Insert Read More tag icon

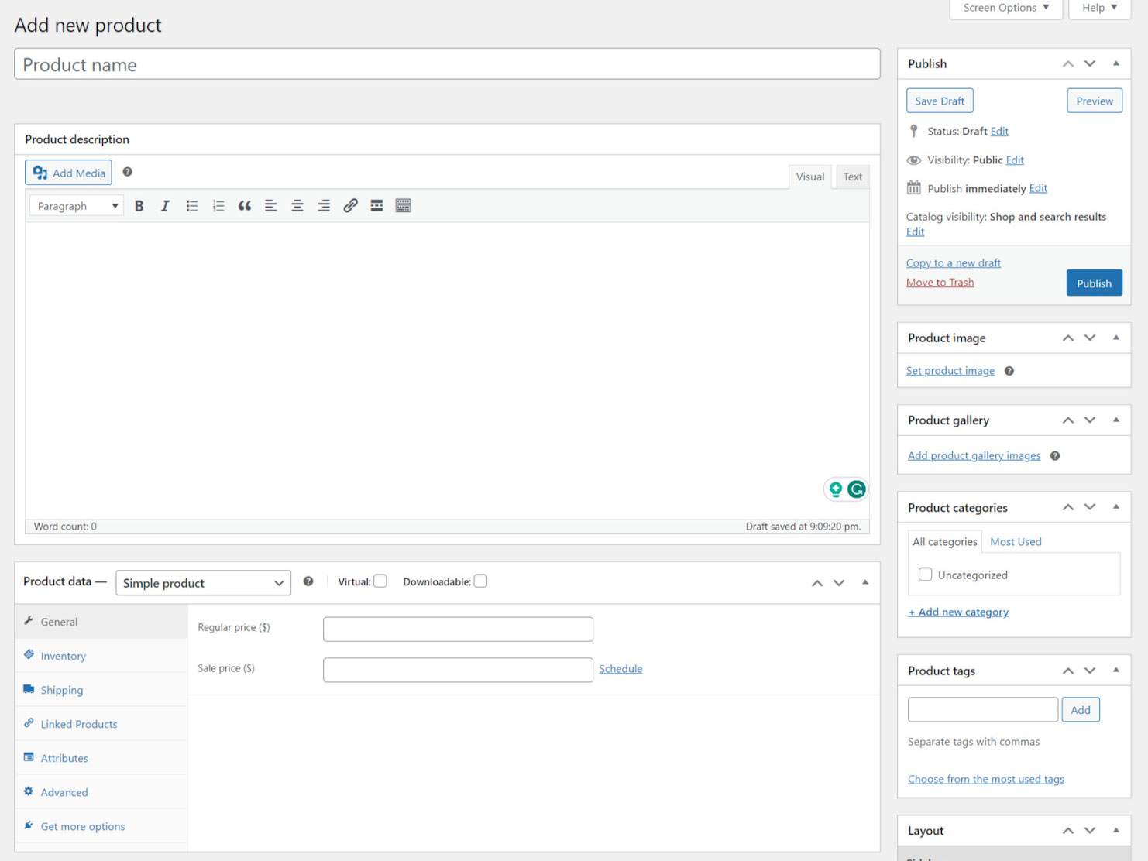click(376, 206)
